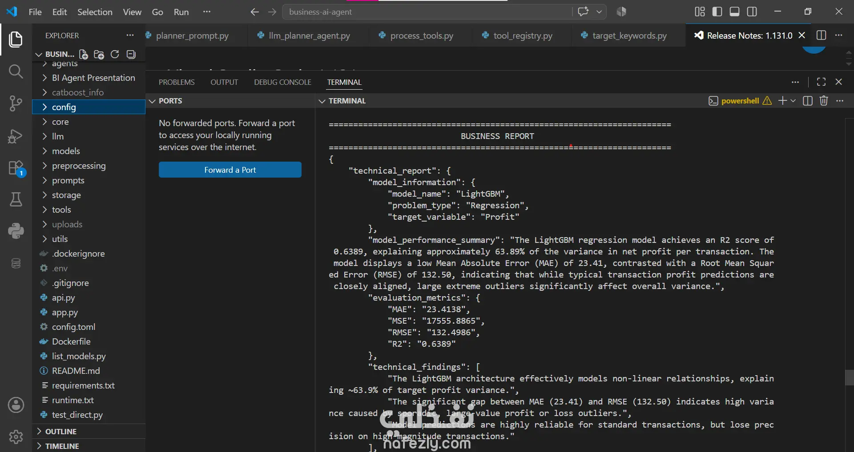Open requirements.txt in Explorer
This screenshot has width=854, height=452.
click(89, 385)
